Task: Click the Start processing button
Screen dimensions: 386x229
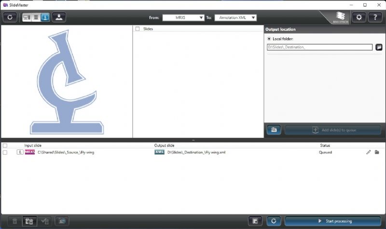Action: pyautogui.click(x=333, y=221)
